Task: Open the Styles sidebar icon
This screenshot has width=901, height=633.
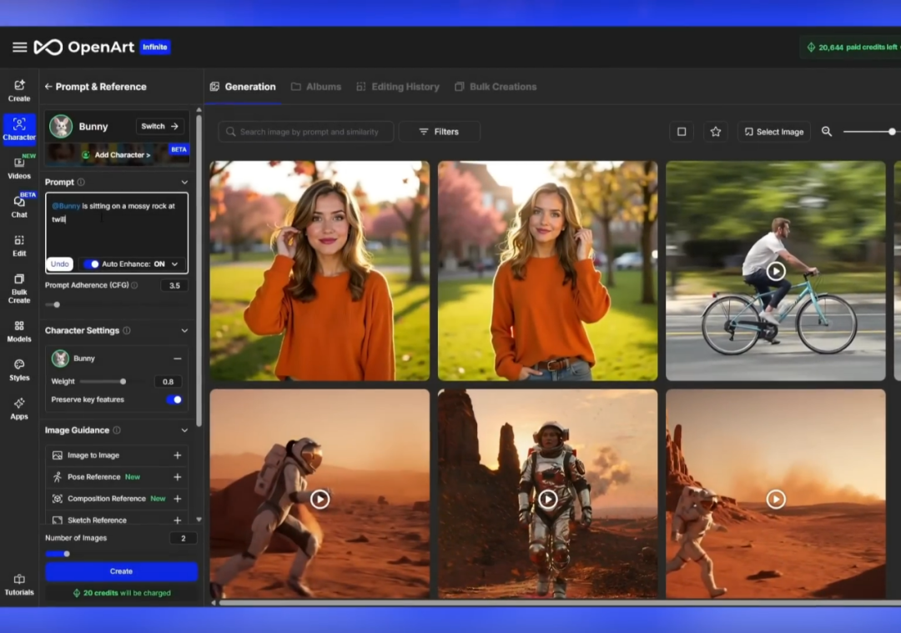Action: (19, 369)
